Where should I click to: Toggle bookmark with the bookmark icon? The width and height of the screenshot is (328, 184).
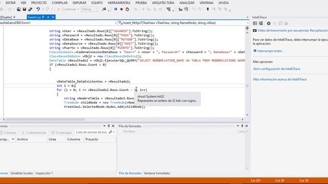click(208, 9)
